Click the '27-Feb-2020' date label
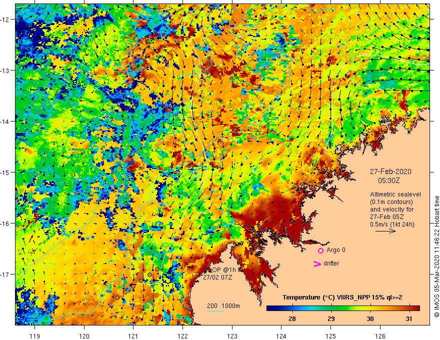This screenshot has height=340, width=440. point(390,171)
